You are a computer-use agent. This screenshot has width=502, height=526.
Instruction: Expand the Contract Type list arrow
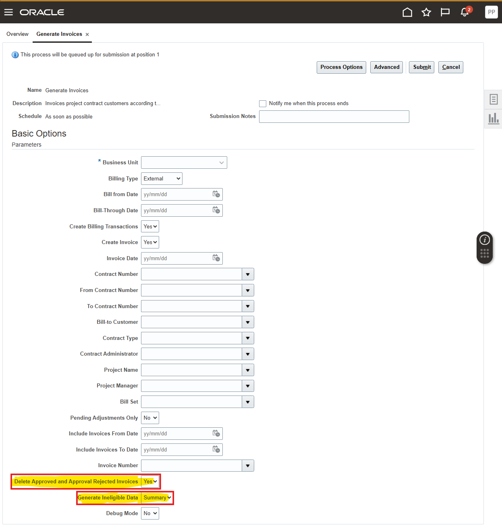[248, 338]
